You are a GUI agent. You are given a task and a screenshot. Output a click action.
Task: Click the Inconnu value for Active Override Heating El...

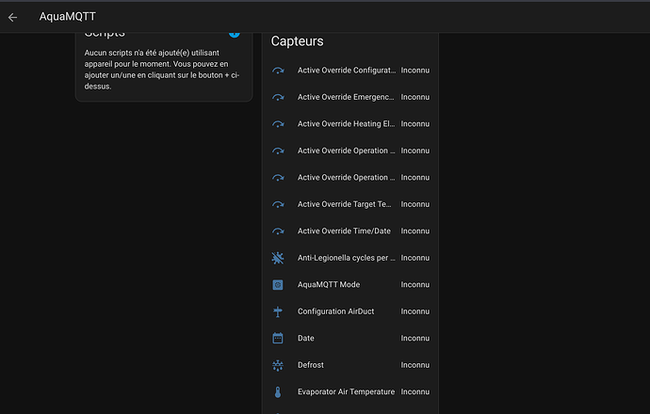coord(414,124)
